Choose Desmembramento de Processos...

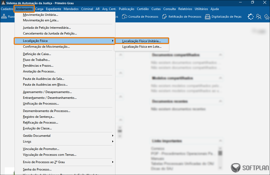coord(64,111)
